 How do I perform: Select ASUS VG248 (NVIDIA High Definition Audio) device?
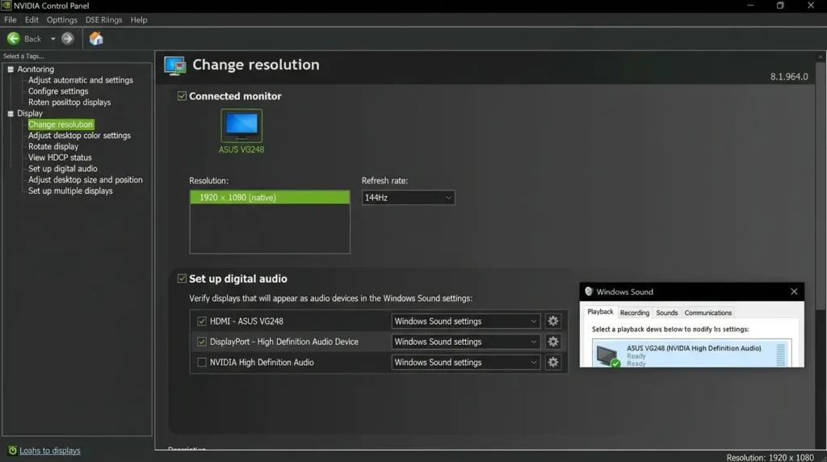tap(691, 353)
